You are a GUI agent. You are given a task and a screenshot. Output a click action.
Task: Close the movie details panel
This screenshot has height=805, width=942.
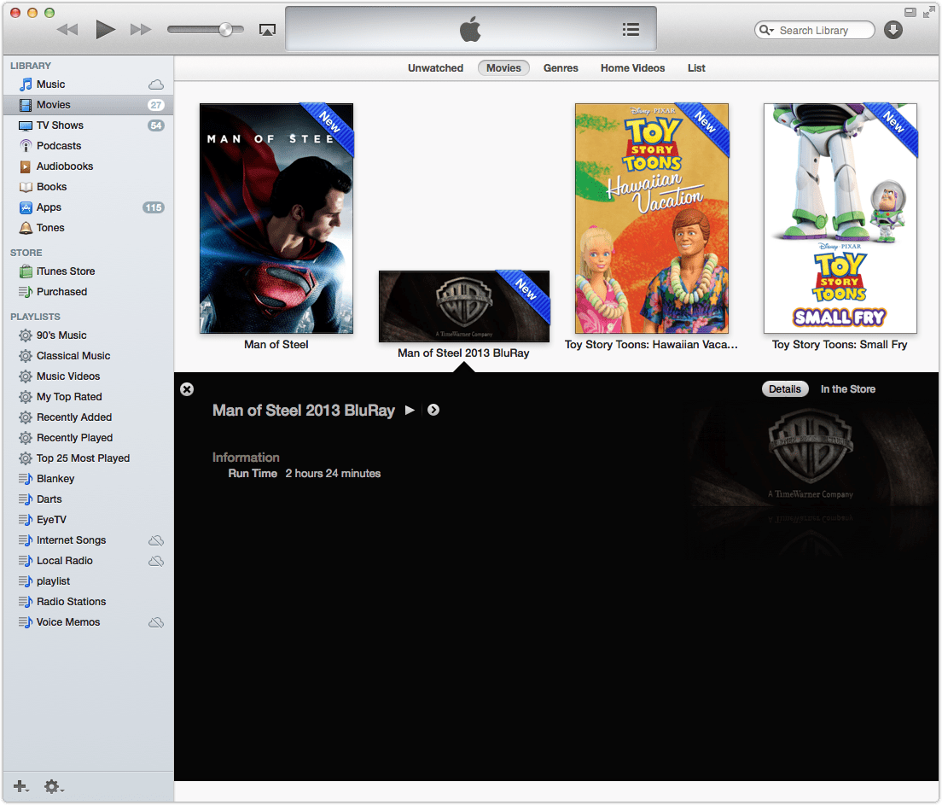[187, 389]
